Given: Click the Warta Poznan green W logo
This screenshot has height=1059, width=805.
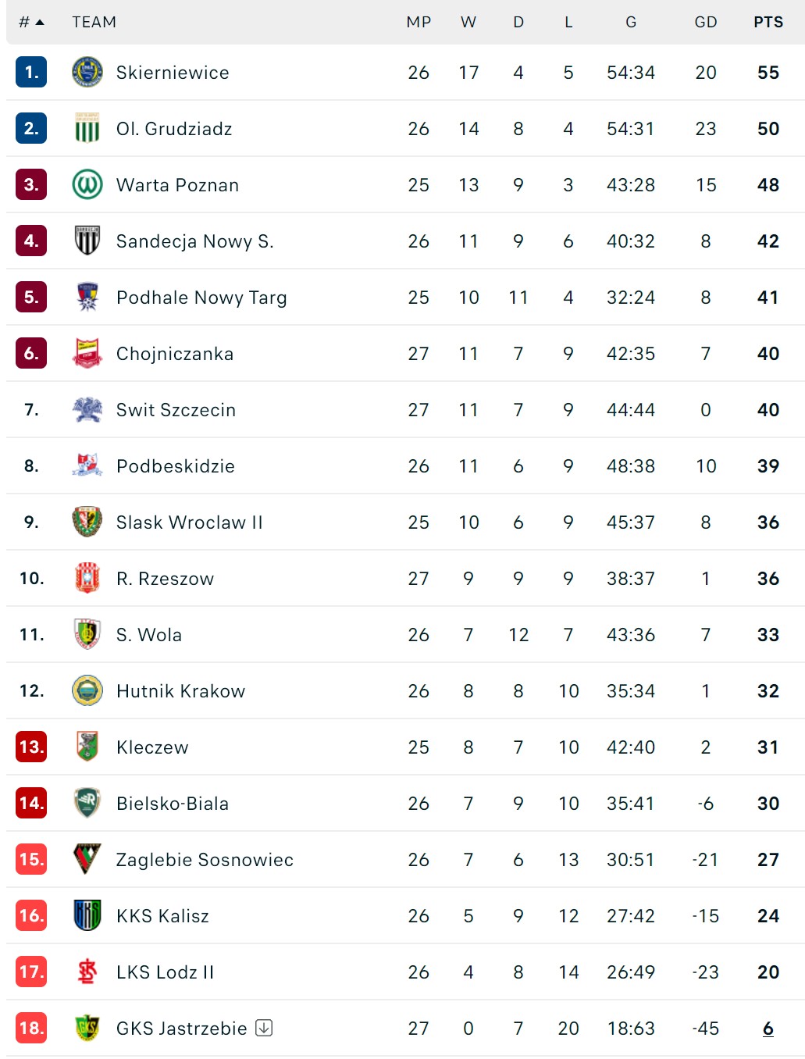Looking at the screenshot, I should (x=87, y=185).
